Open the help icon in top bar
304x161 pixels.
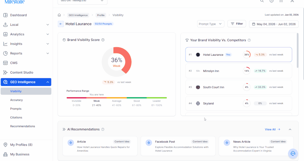tap(272, 1)
